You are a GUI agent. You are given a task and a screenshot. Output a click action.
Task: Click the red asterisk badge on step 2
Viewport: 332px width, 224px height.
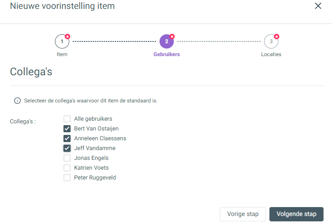tap(172, 37)
